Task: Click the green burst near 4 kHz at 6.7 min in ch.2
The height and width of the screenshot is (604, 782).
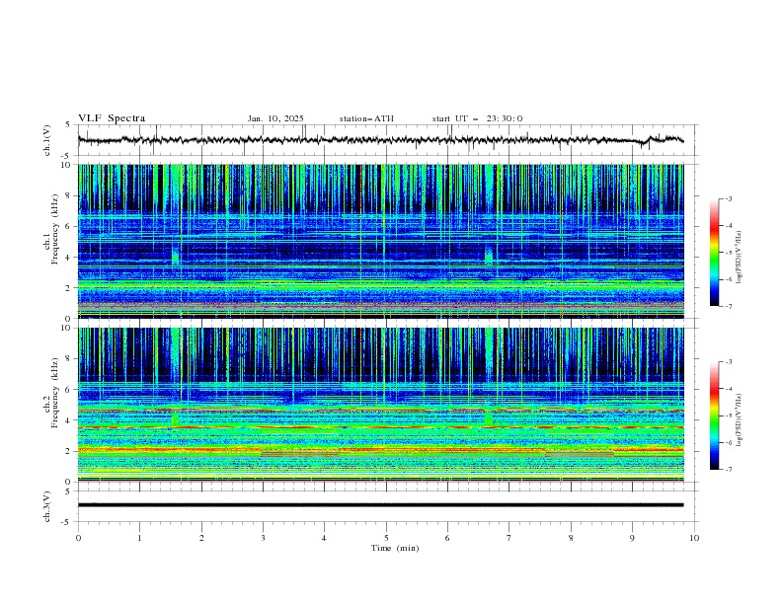Action: (489, 417)
